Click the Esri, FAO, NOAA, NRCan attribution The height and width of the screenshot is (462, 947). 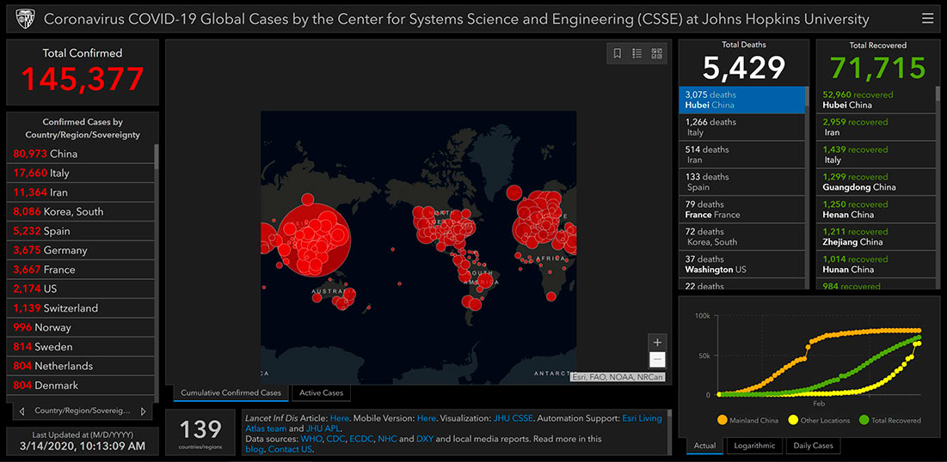pos(618,378)
